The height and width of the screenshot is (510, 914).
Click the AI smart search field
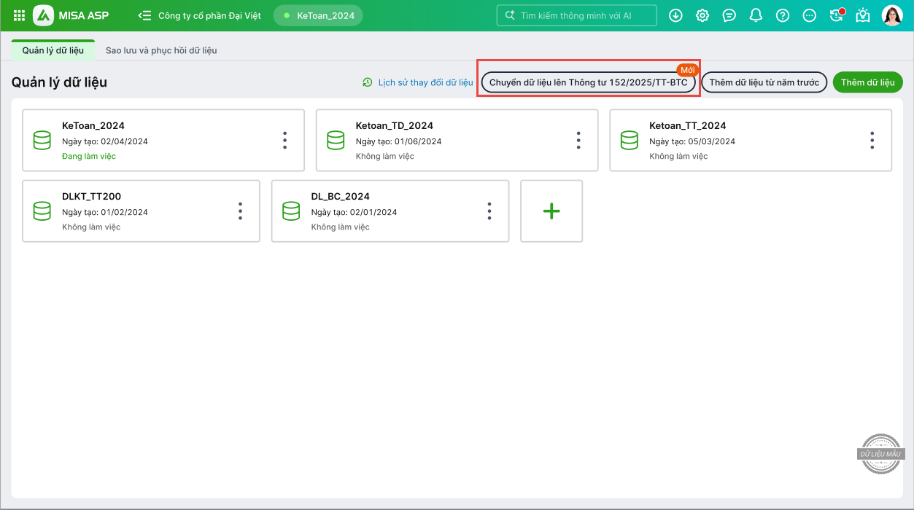tap(576, 15)
